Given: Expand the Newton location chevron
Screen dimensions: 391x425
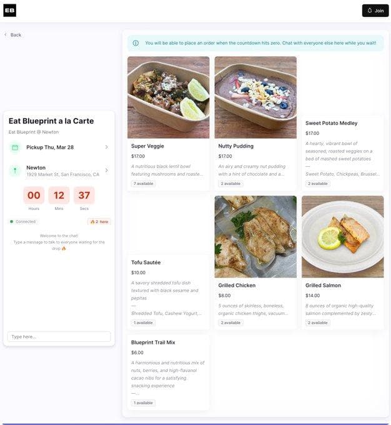Looking at the screenshot, I should [106, 170].
